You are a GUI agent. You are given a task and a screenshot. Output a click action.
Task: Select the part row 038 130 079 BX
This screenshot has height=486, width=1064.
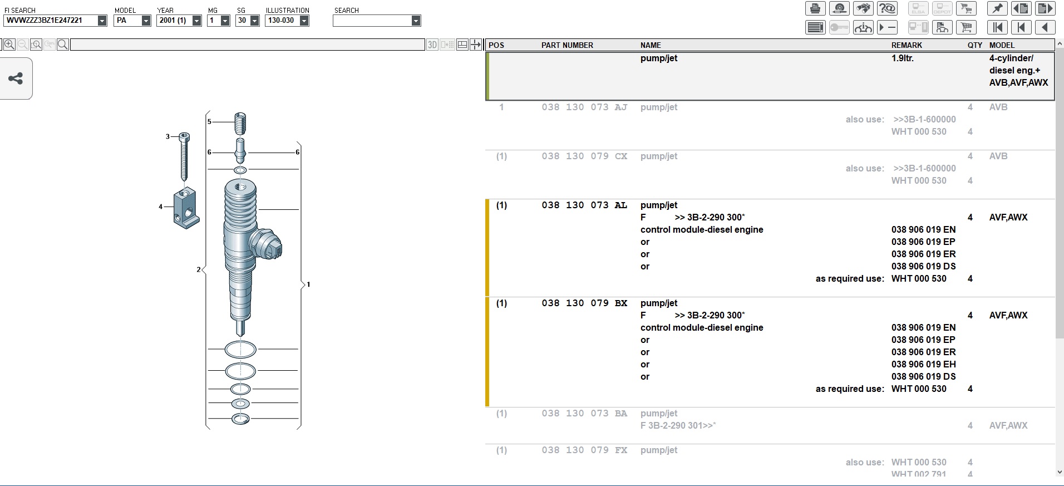click(x=584, y=303)
